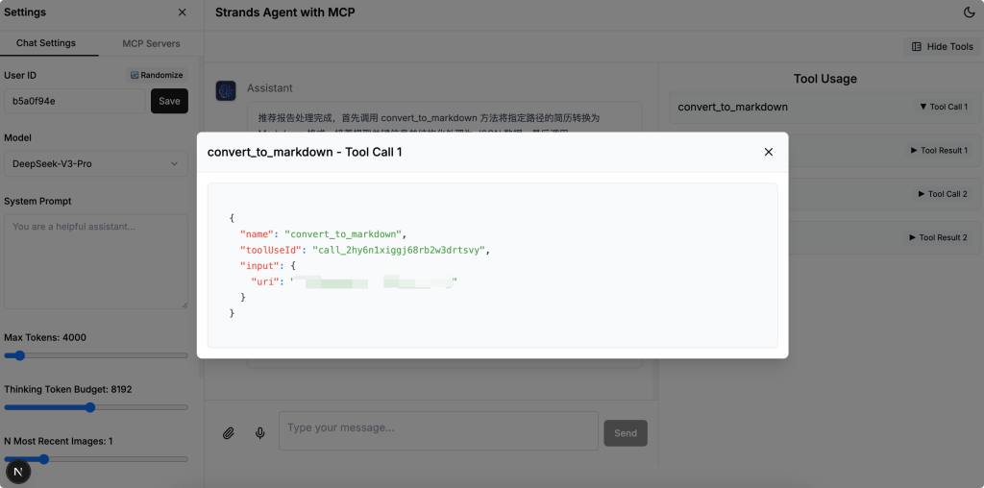Viewport: 984px width, 488px height.
Task: Save the User ID
Action: coord(169,101)
